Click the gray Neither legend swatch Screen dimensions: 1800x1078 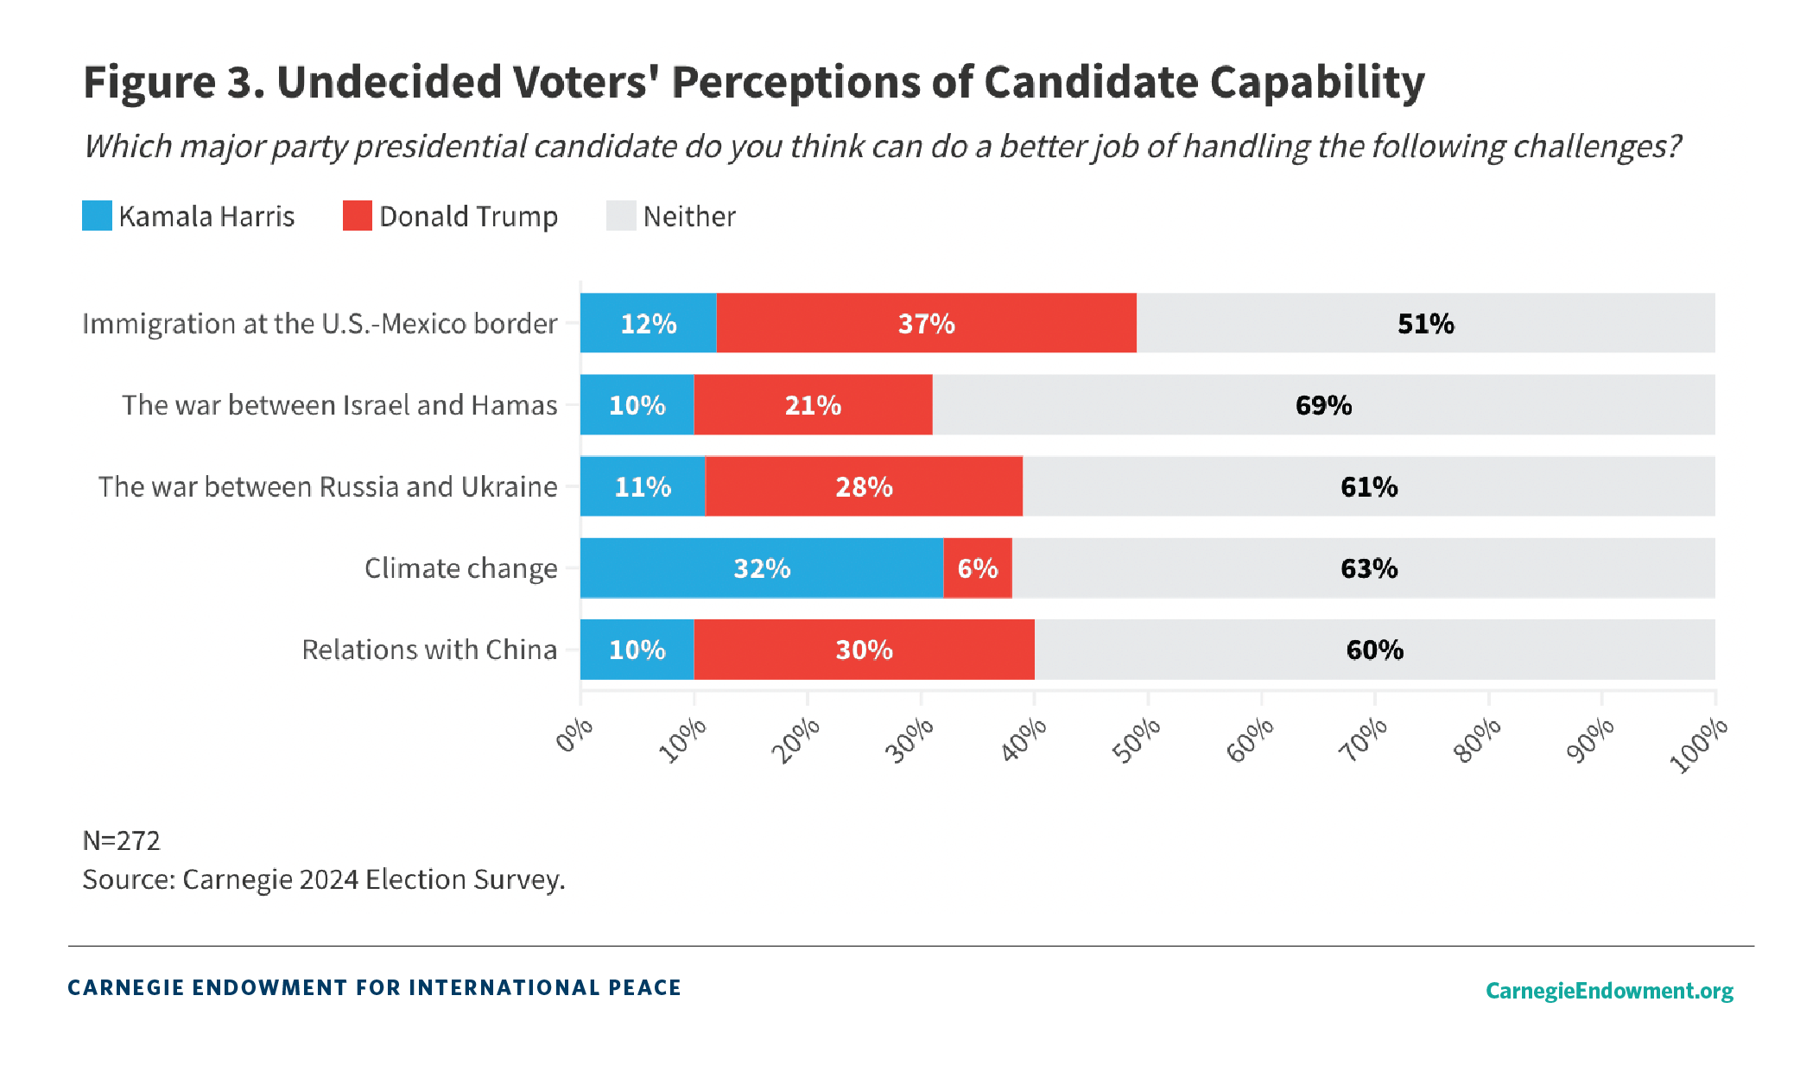pos(621,216)
